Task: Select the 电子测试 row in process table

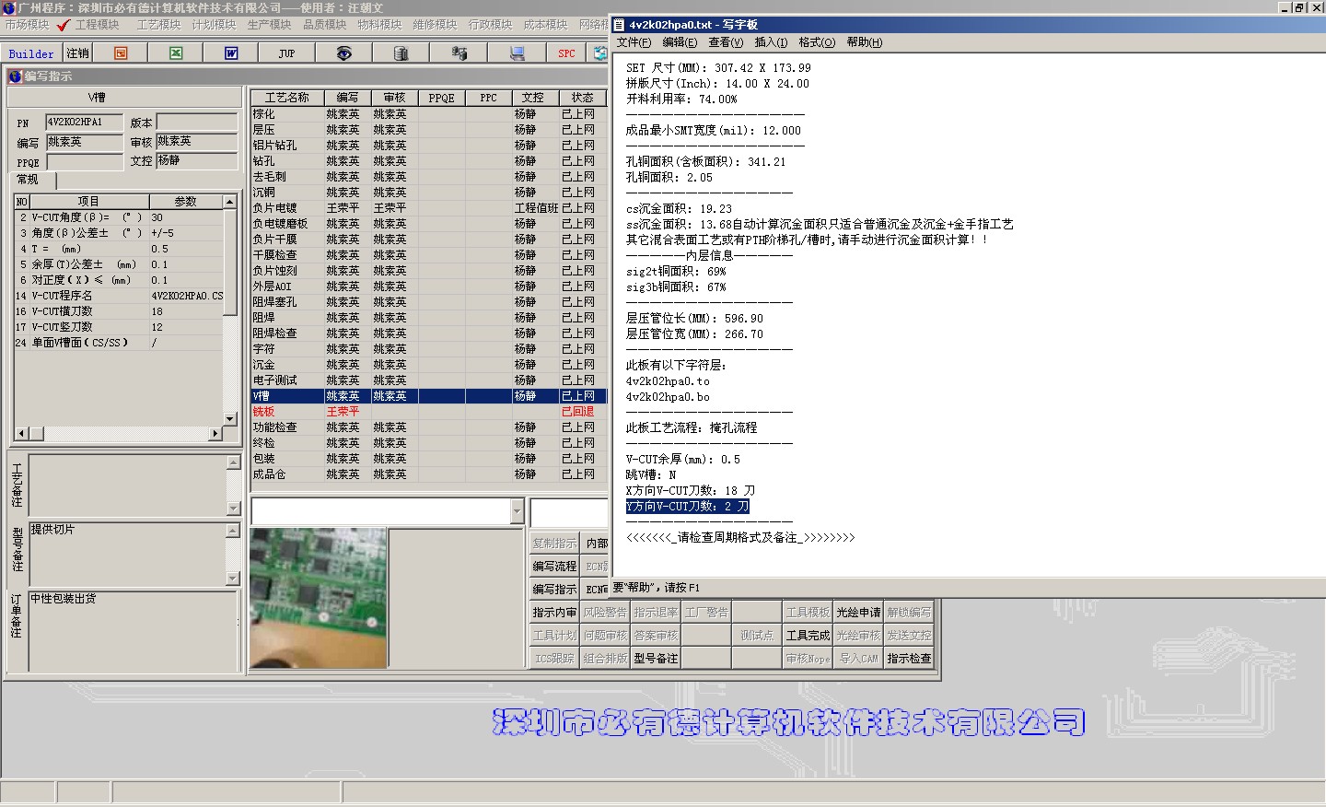Action: [429, 380]
